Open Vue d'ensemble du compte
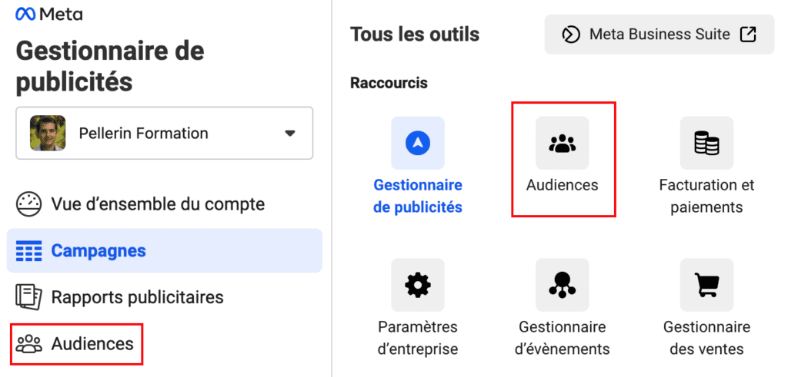788x377 pixels. click(x=157, y=204)
